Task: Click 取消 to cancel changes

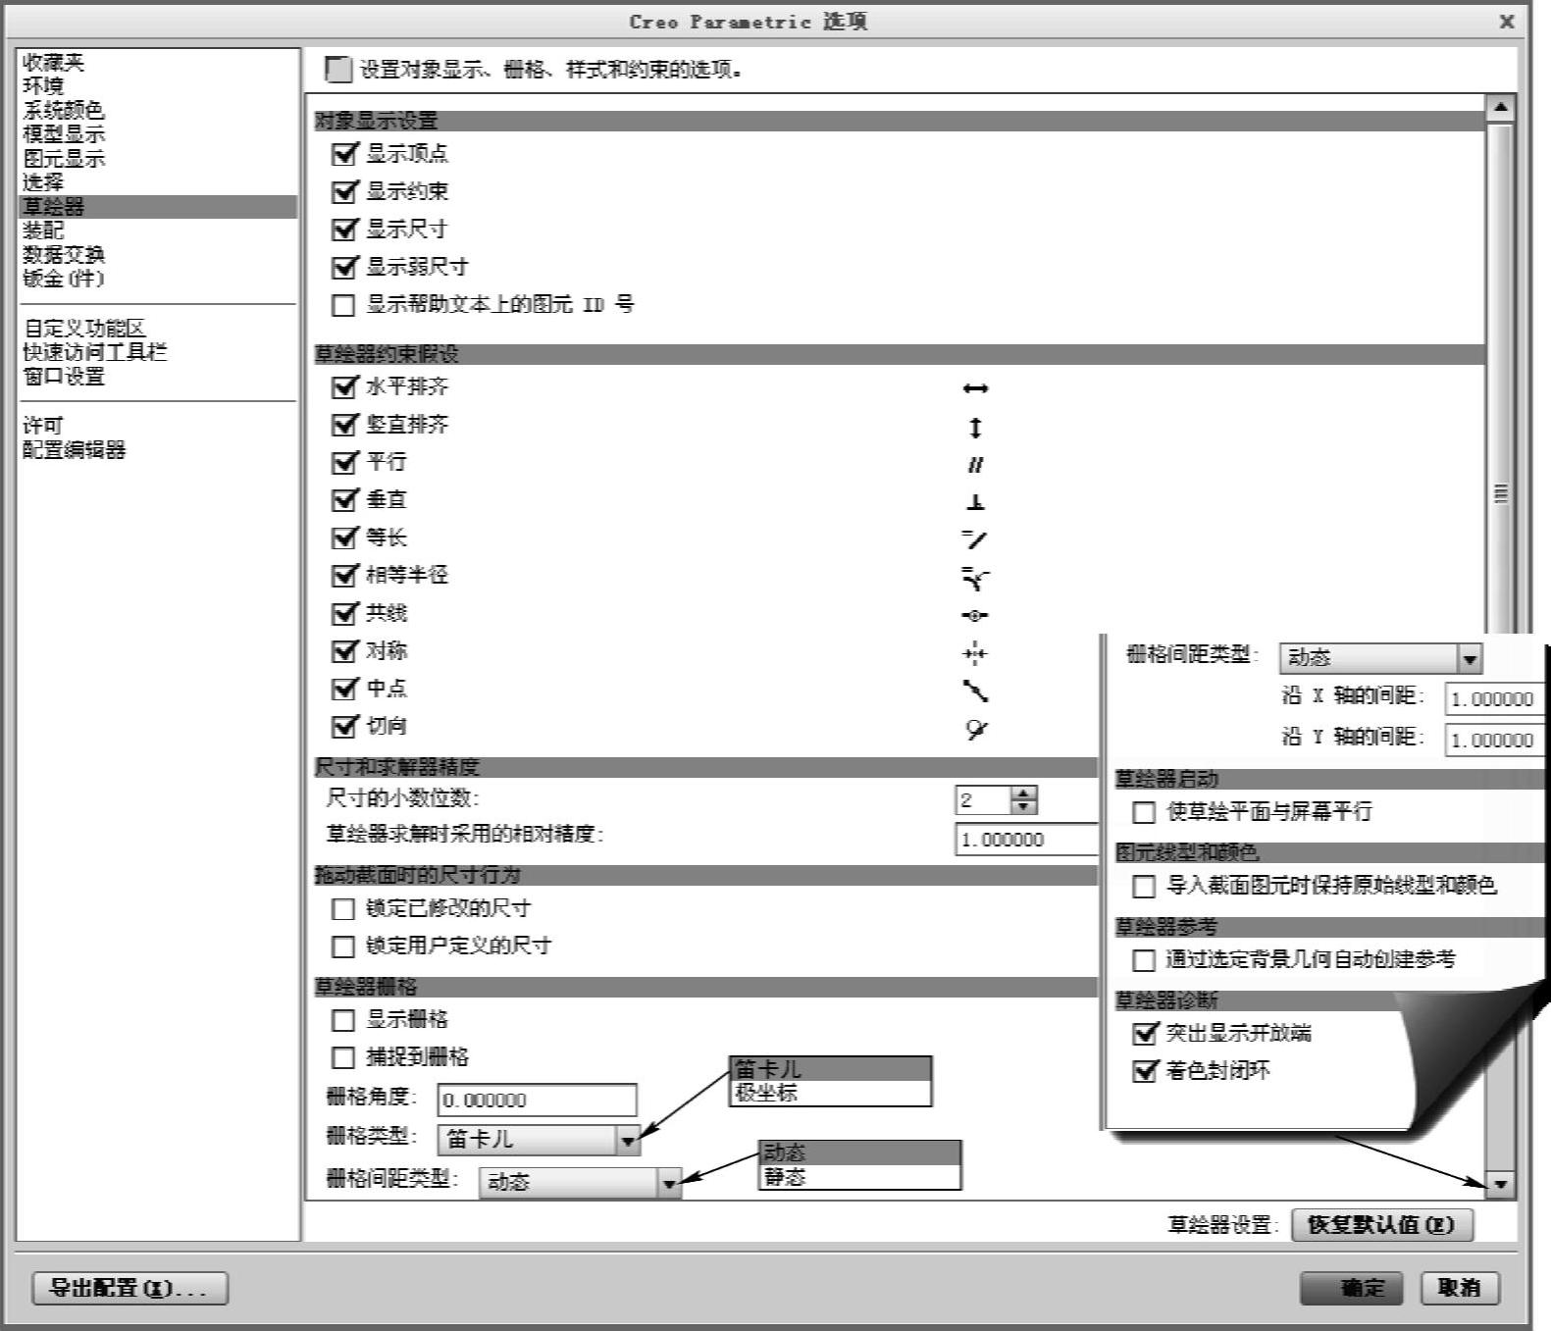Action: pos(1460,1288)
